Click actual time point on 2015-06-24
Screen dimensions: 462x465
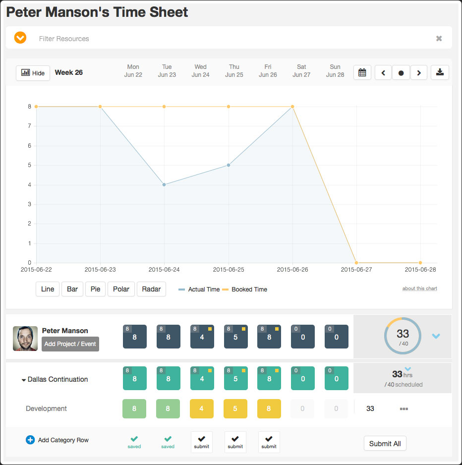point(164,185)
